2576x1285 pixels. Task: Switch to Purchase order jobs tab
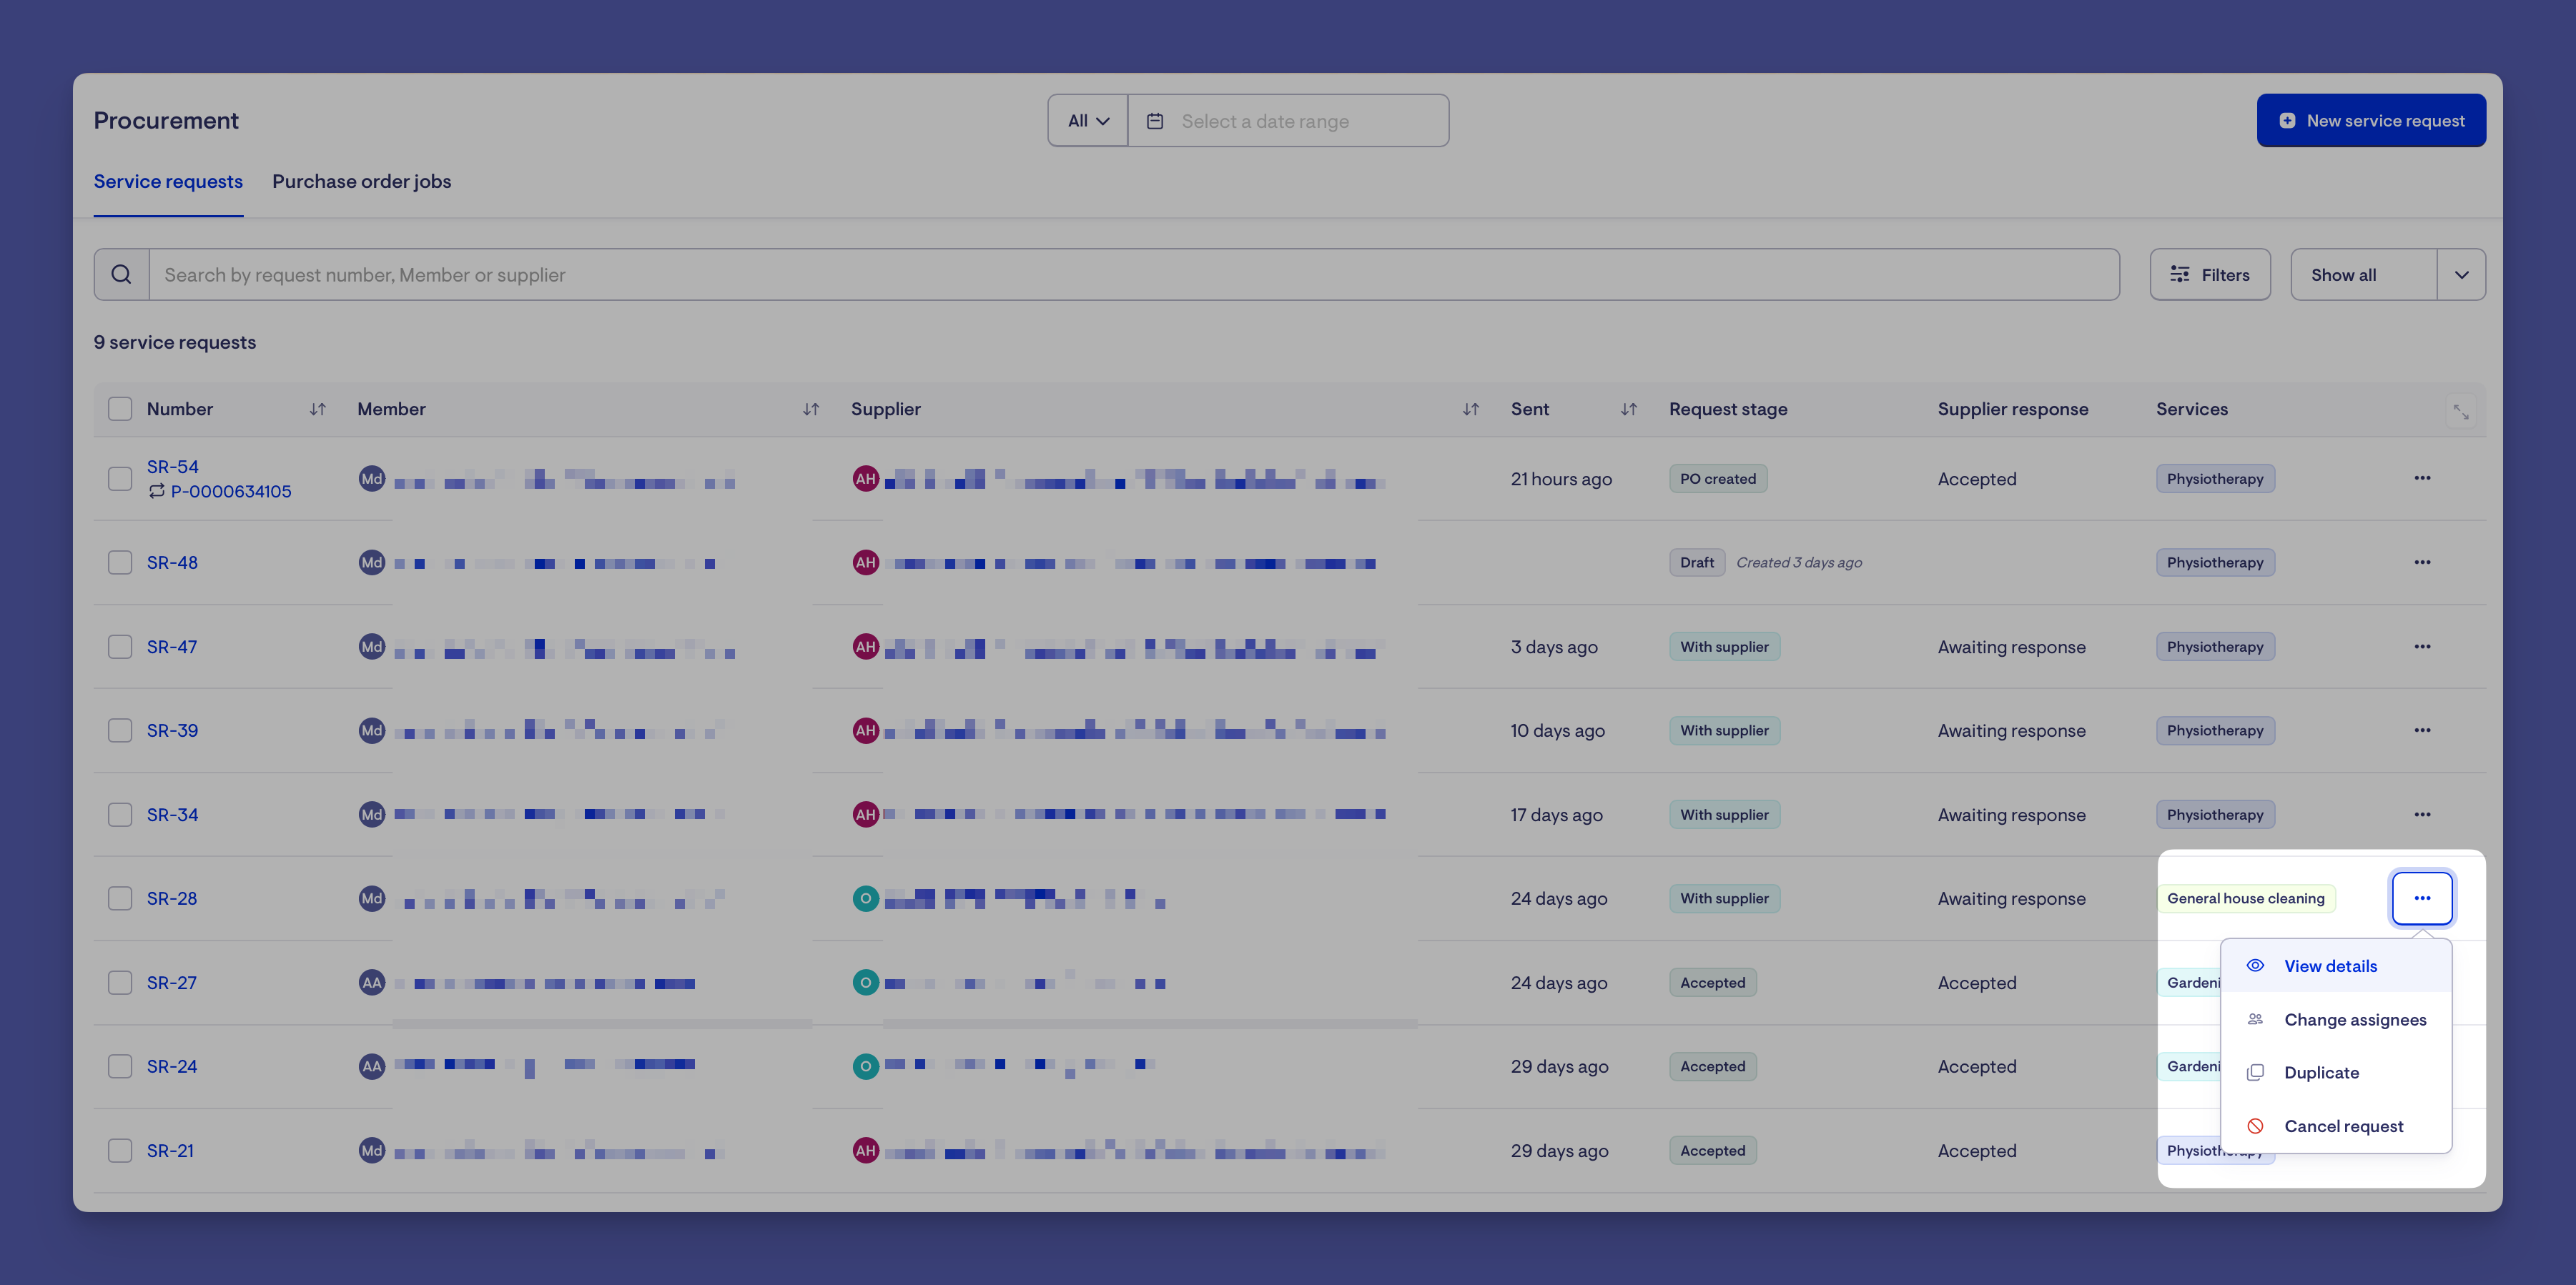(x=362, y=181)
